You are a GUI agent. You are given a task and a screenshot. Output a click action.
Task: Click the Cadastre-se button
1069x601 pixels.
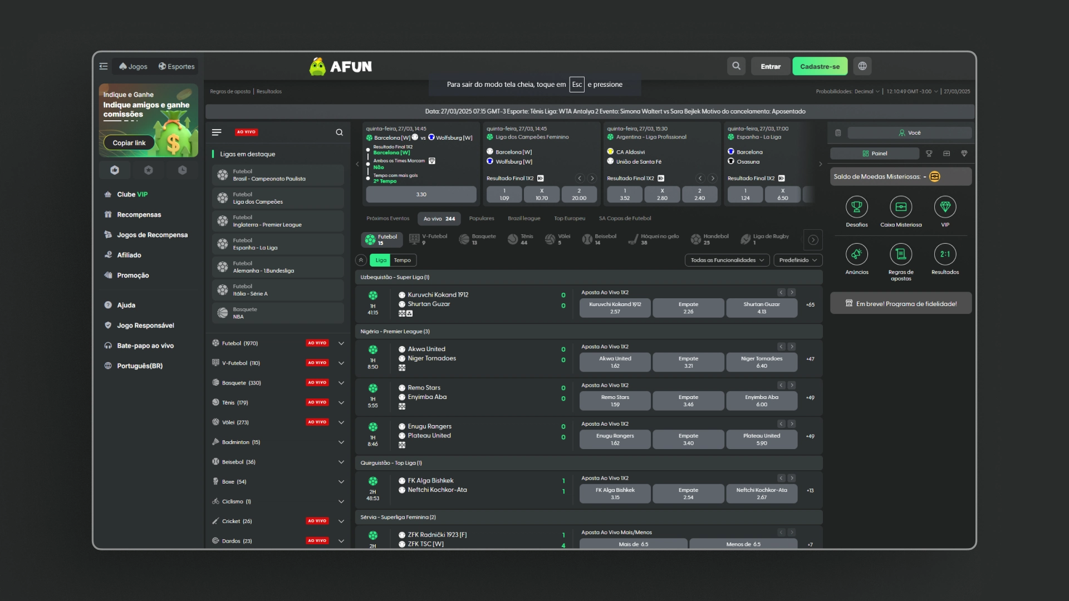(820, 66)
